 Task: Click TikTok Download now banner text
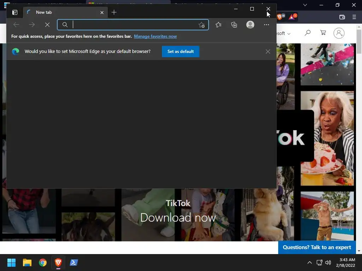(x=178, y=218)
